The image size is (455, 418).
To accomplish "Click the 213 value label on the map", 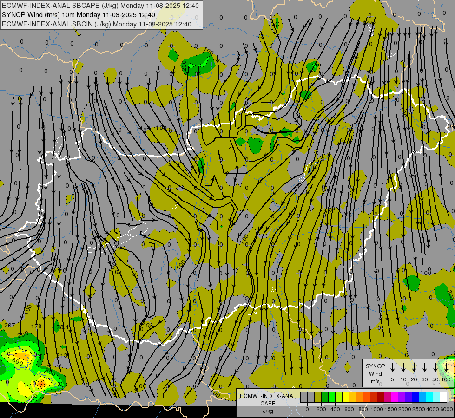I will [x=62, y=355].
